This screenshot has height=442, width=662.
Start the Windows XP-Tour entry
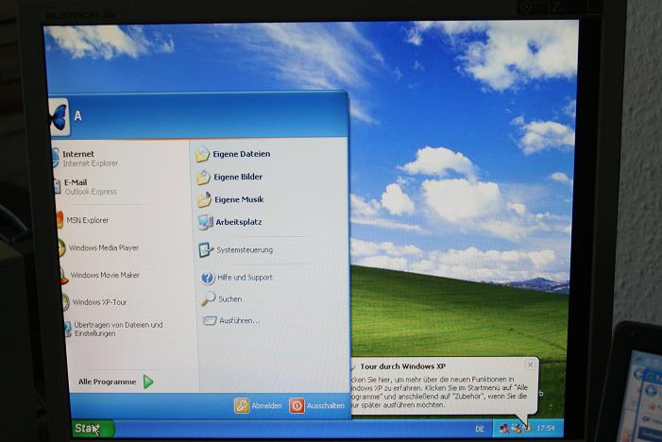coord(95,302)
